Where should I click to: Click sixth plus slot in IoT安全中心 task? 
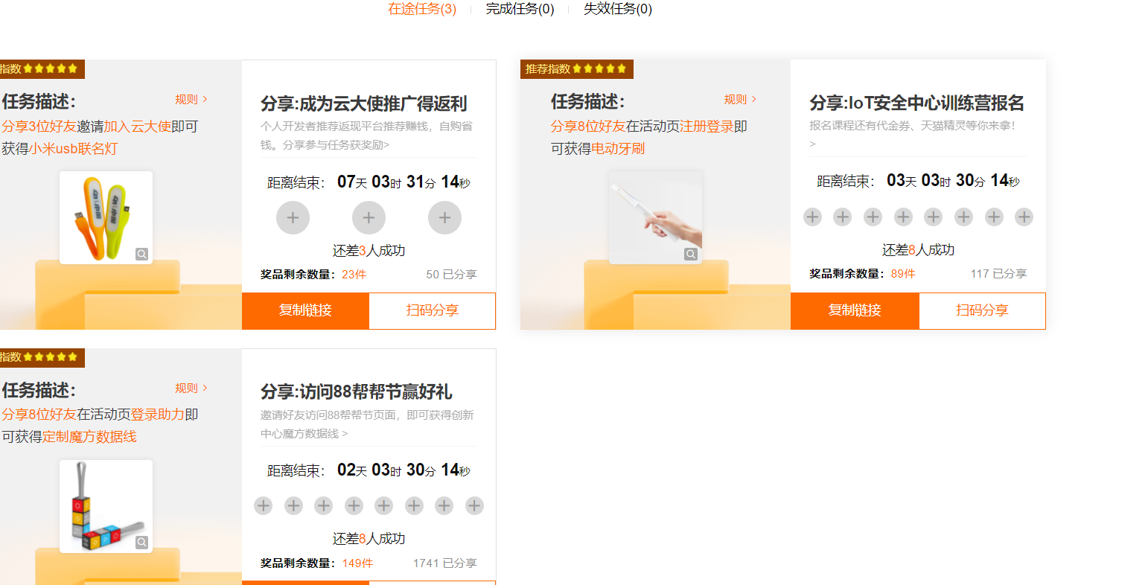tap(963, 217)
